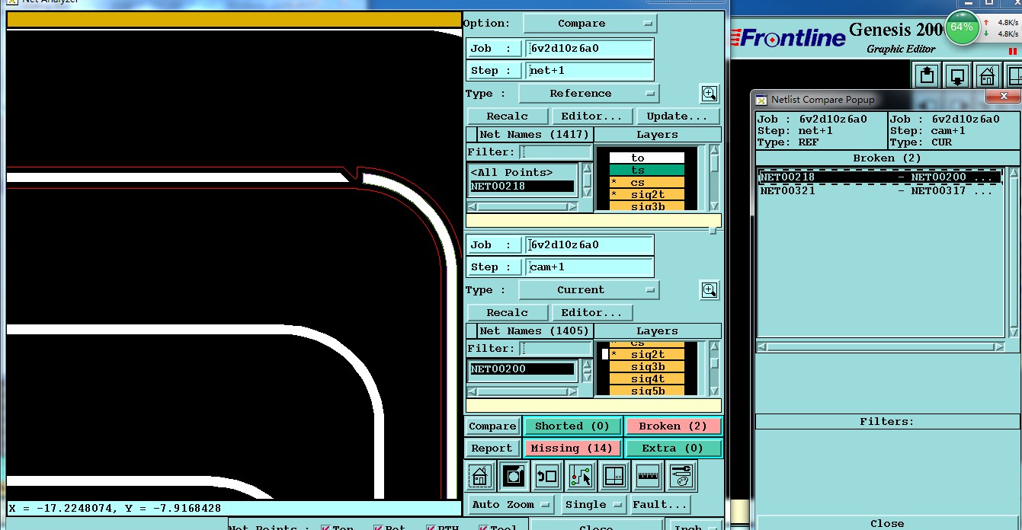Image resolution: width=1022 pixels, height=530 pixels.
Task: Select <All Points> in reference net list
Action: [522, 173]
